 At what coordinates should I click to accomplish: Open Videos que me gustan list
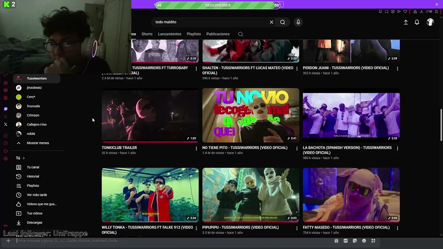coord(37,204)
